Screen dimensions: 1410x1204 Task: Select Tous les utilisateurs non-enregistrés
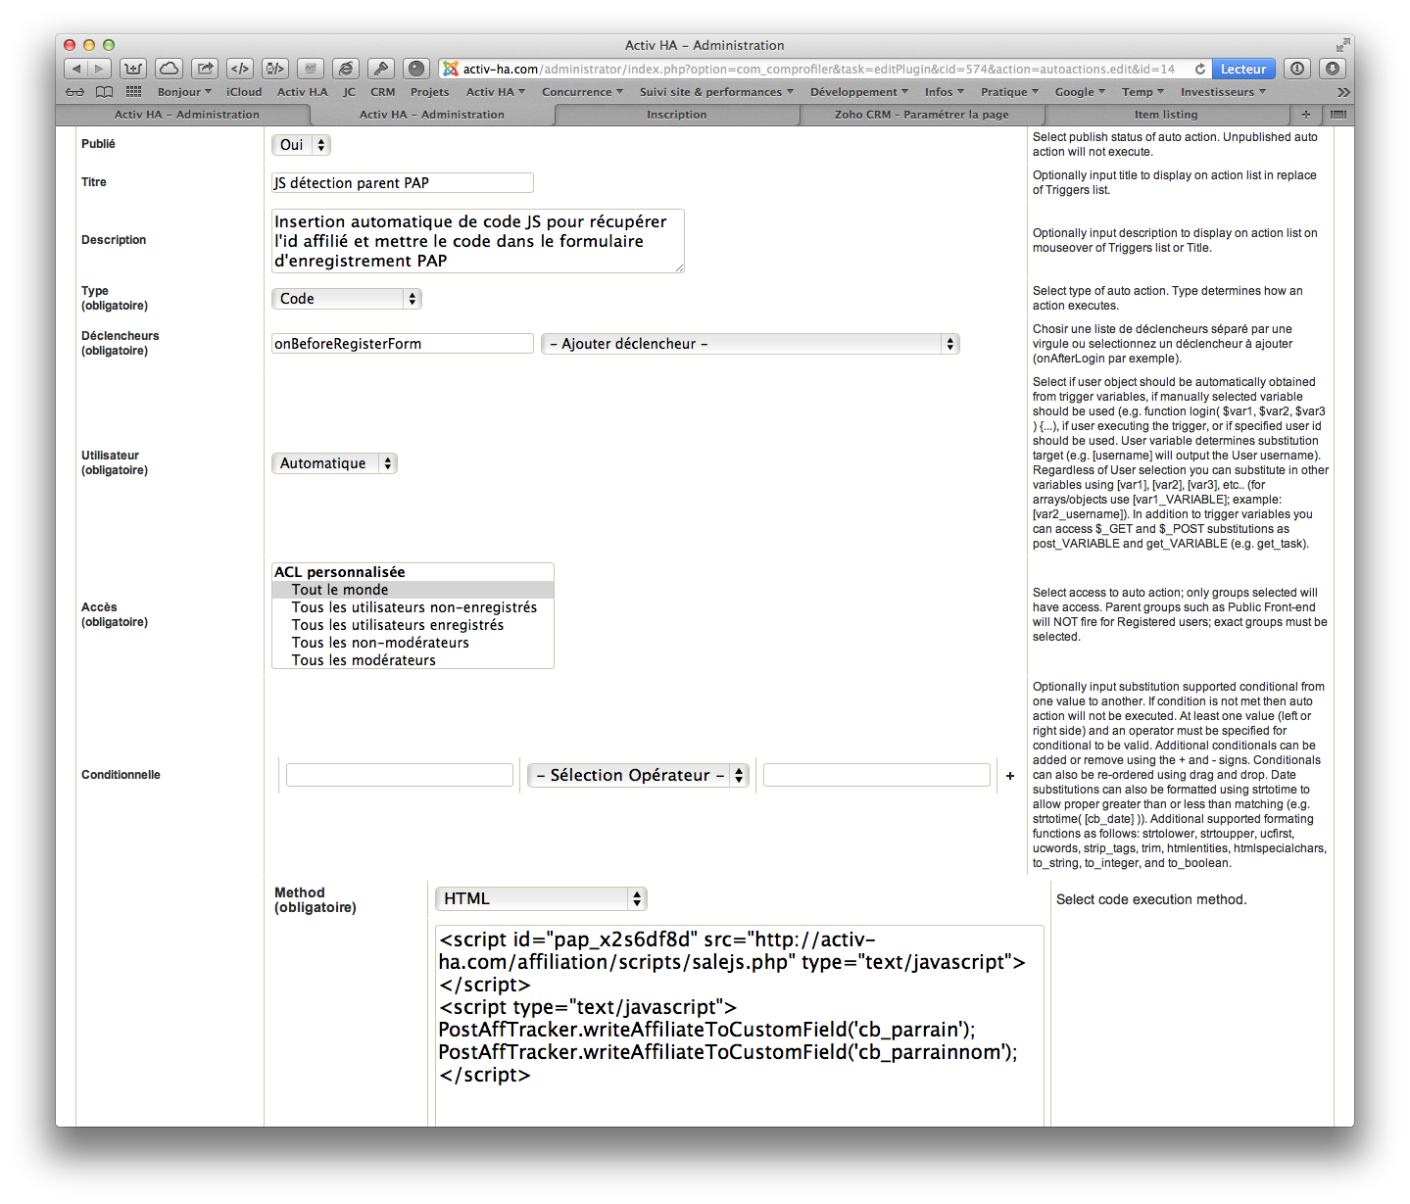(413, 607)
